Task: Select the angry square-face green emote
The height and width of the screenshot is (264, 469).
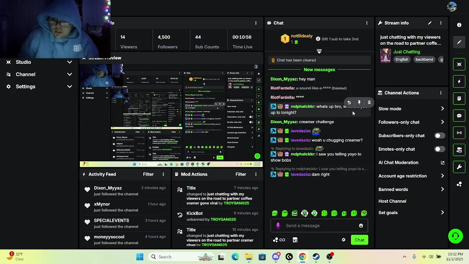Action: [x=295, y=213]
